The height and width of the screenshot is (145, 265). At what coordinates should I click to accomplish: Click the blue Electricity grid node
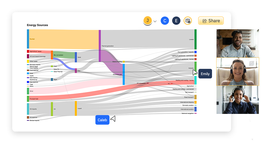tap(123, 74)
